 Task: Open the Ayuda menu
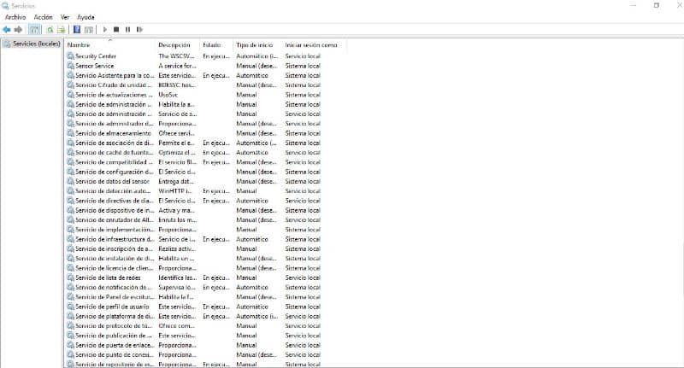(85, 17)
